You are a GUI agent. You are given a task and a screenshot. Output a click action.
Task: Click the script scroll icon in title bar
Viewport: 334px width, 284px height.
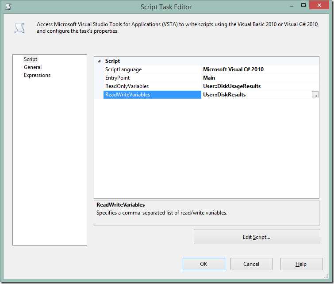pyautogui.click(x=8, y=7)
